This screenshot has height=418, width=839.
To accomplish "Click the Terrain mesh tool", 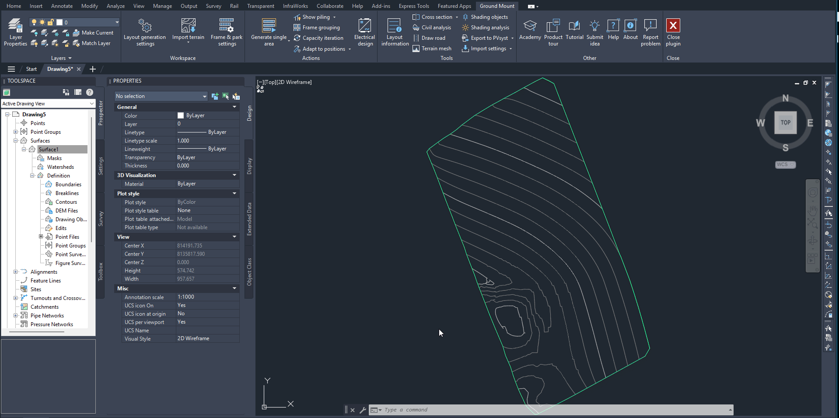I will [432, 49].
